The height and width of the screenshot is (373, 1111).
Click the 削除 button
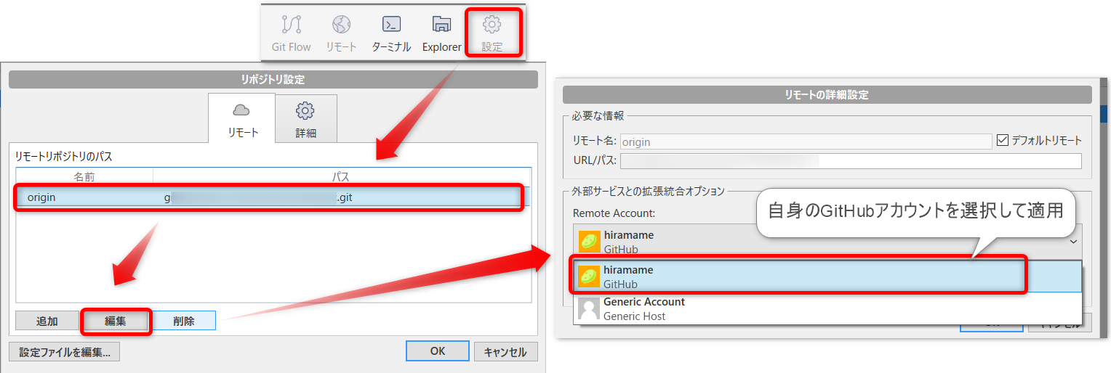(184, 321)
